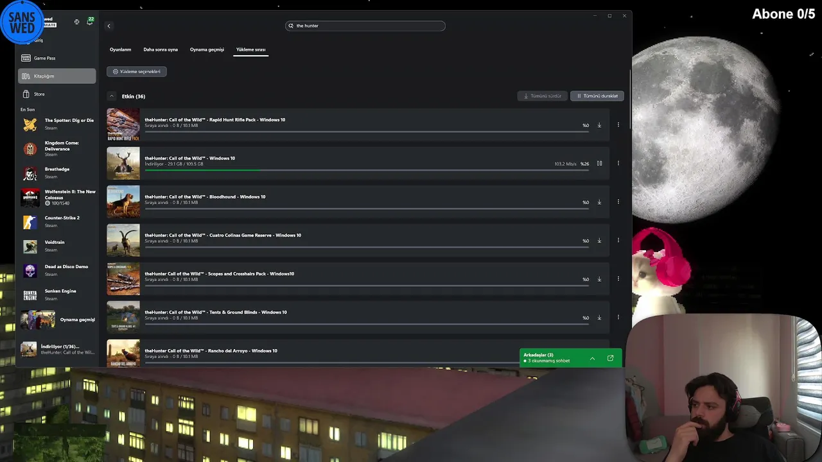Resume download for Bloodhound add-on
This screenshot has height=462, width=822.
click(599, 202)
